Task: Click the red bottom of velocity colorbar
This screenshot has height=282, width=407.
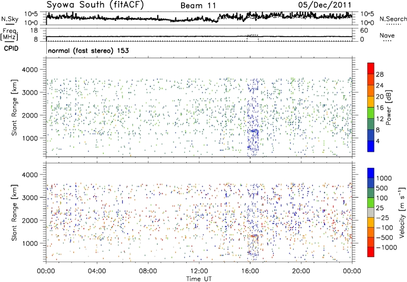Action: pyautogui.click(x=371, y=252)
